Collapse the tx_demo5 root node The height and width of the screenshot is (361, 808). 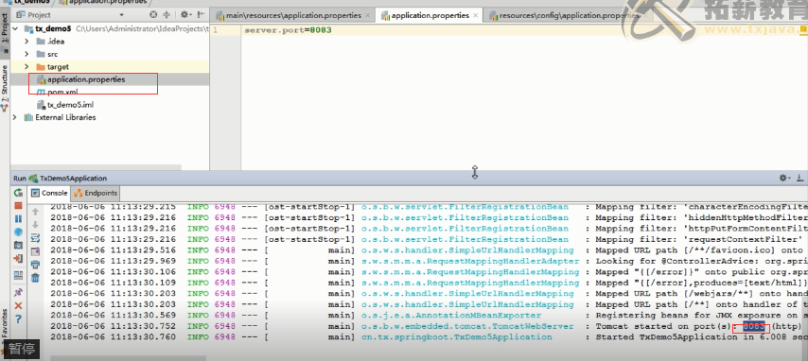tap(14, 29)
